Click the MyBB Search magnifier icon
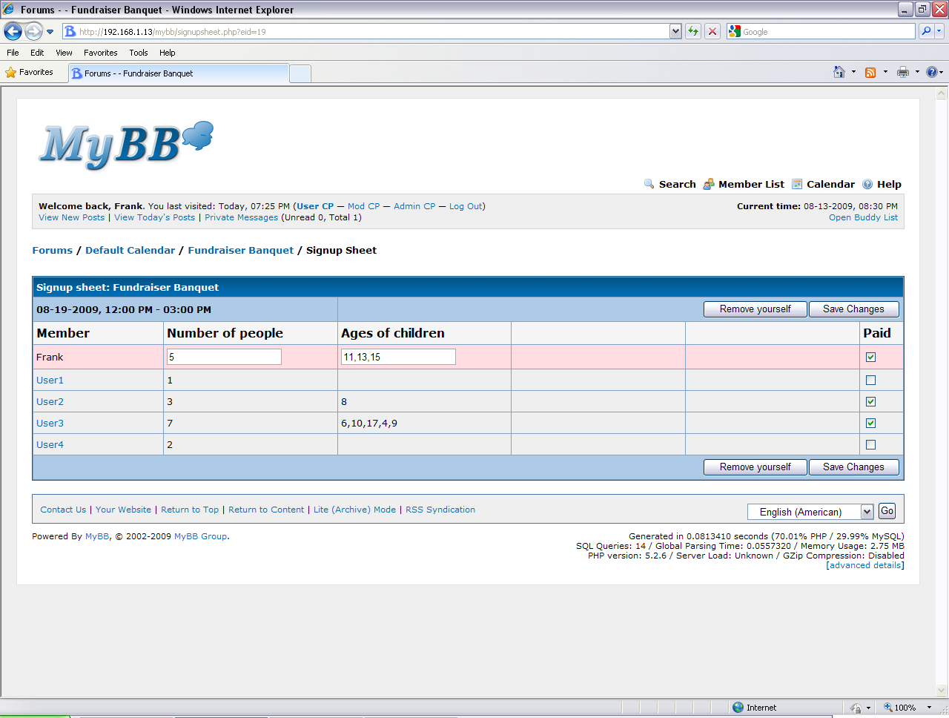 pyautogui.click(x=649, y=184)
